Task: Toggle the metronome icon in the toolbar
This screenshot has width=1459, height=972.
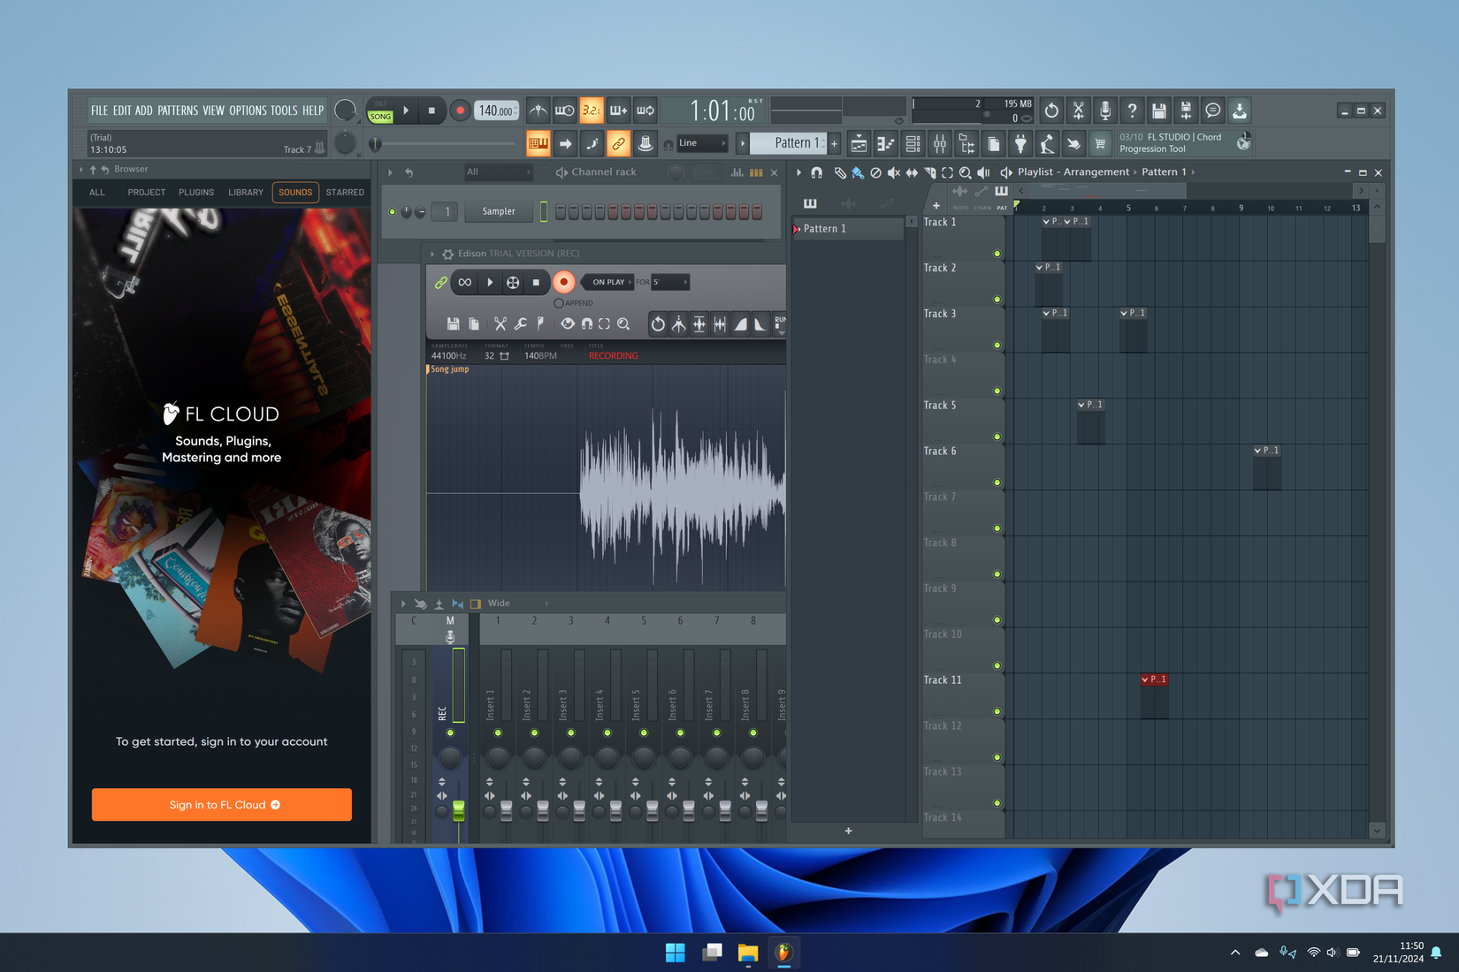Action: tap(538, 110)
